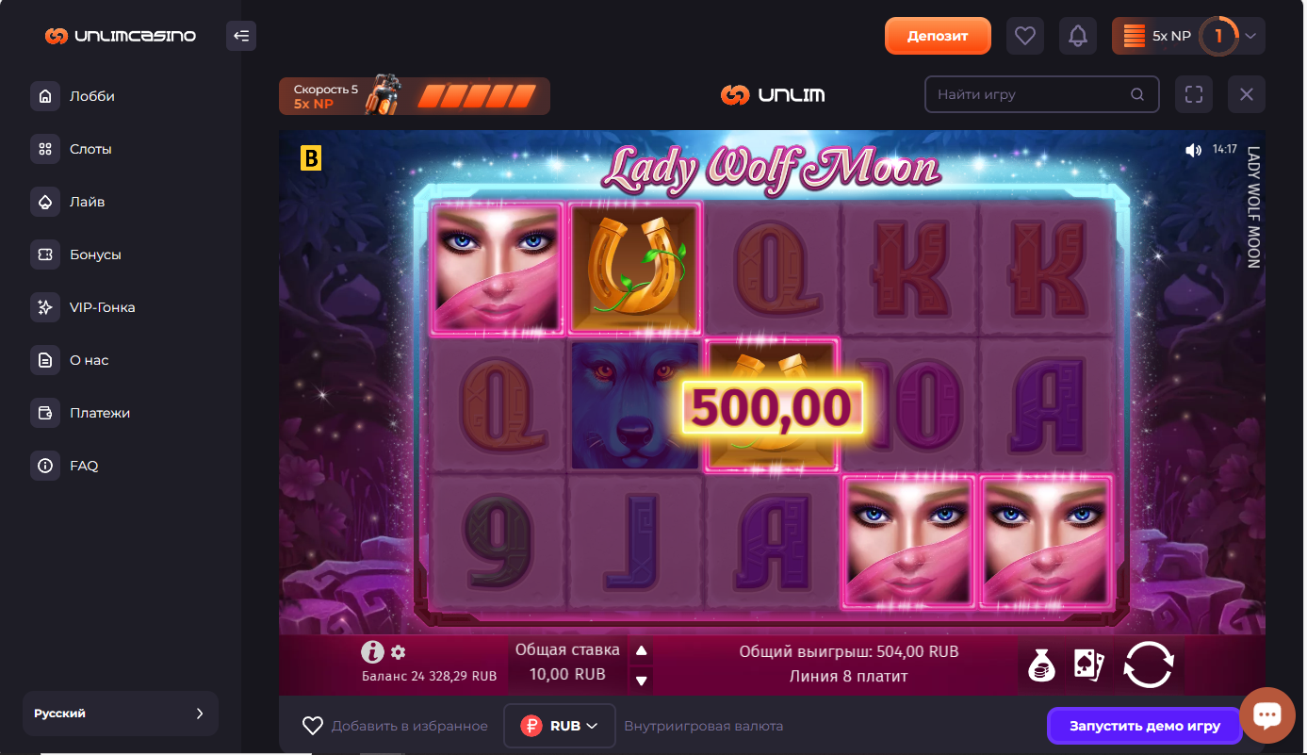Mute the game sound speaker icon
Screen dimensions: 1307x755
pyautogui.click(x=1193, y=150)
